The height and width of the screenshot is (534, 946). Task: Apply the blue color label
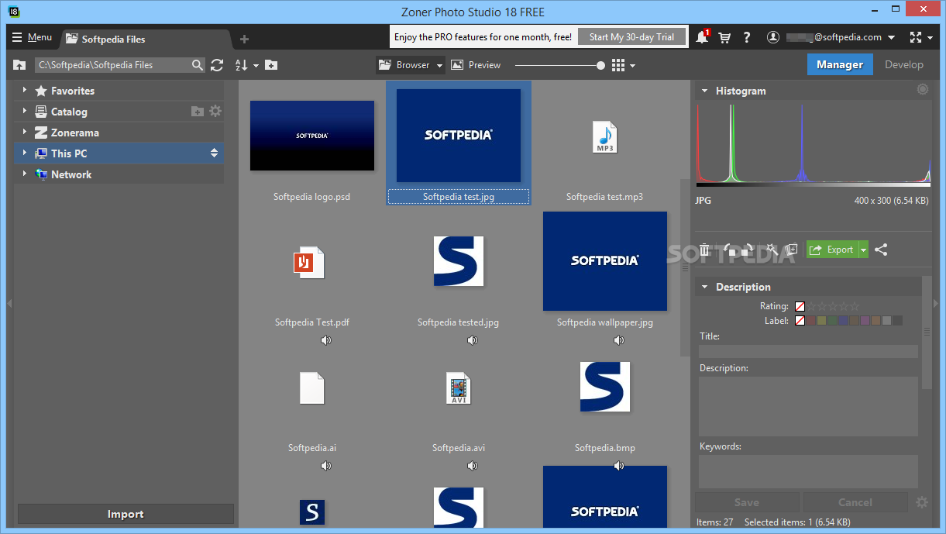point(844,320)
